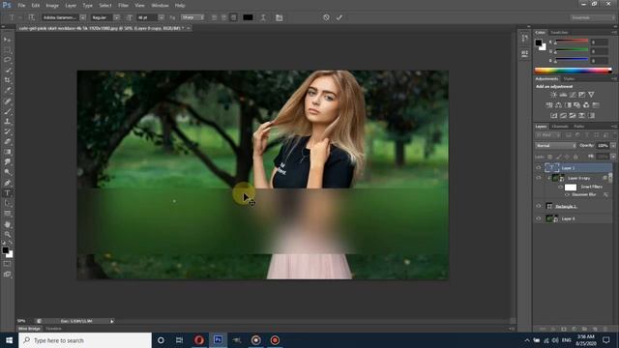The image size is (619, 348).
Task: Select the Path Selection tool
Action: 7,203
